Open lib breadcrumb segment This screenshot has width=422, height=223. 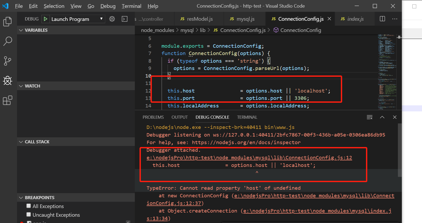click(x=203, y=30)
